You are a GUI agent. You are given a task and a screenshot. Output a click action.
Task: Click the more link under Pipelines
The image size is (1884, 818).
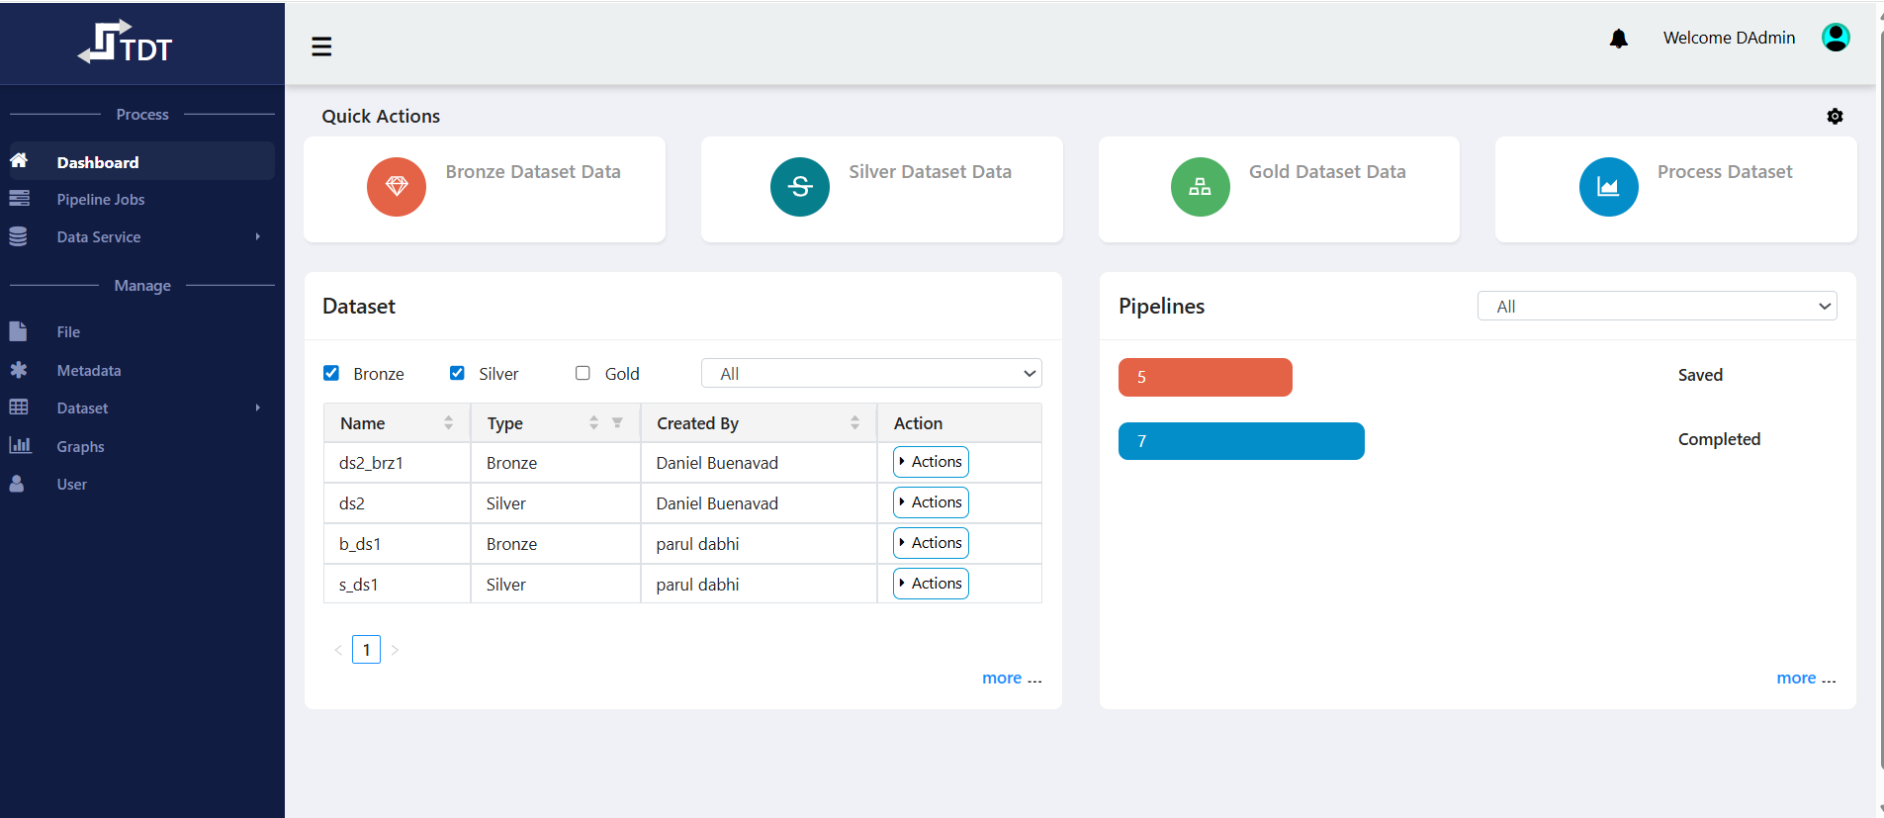point(1795,678)
